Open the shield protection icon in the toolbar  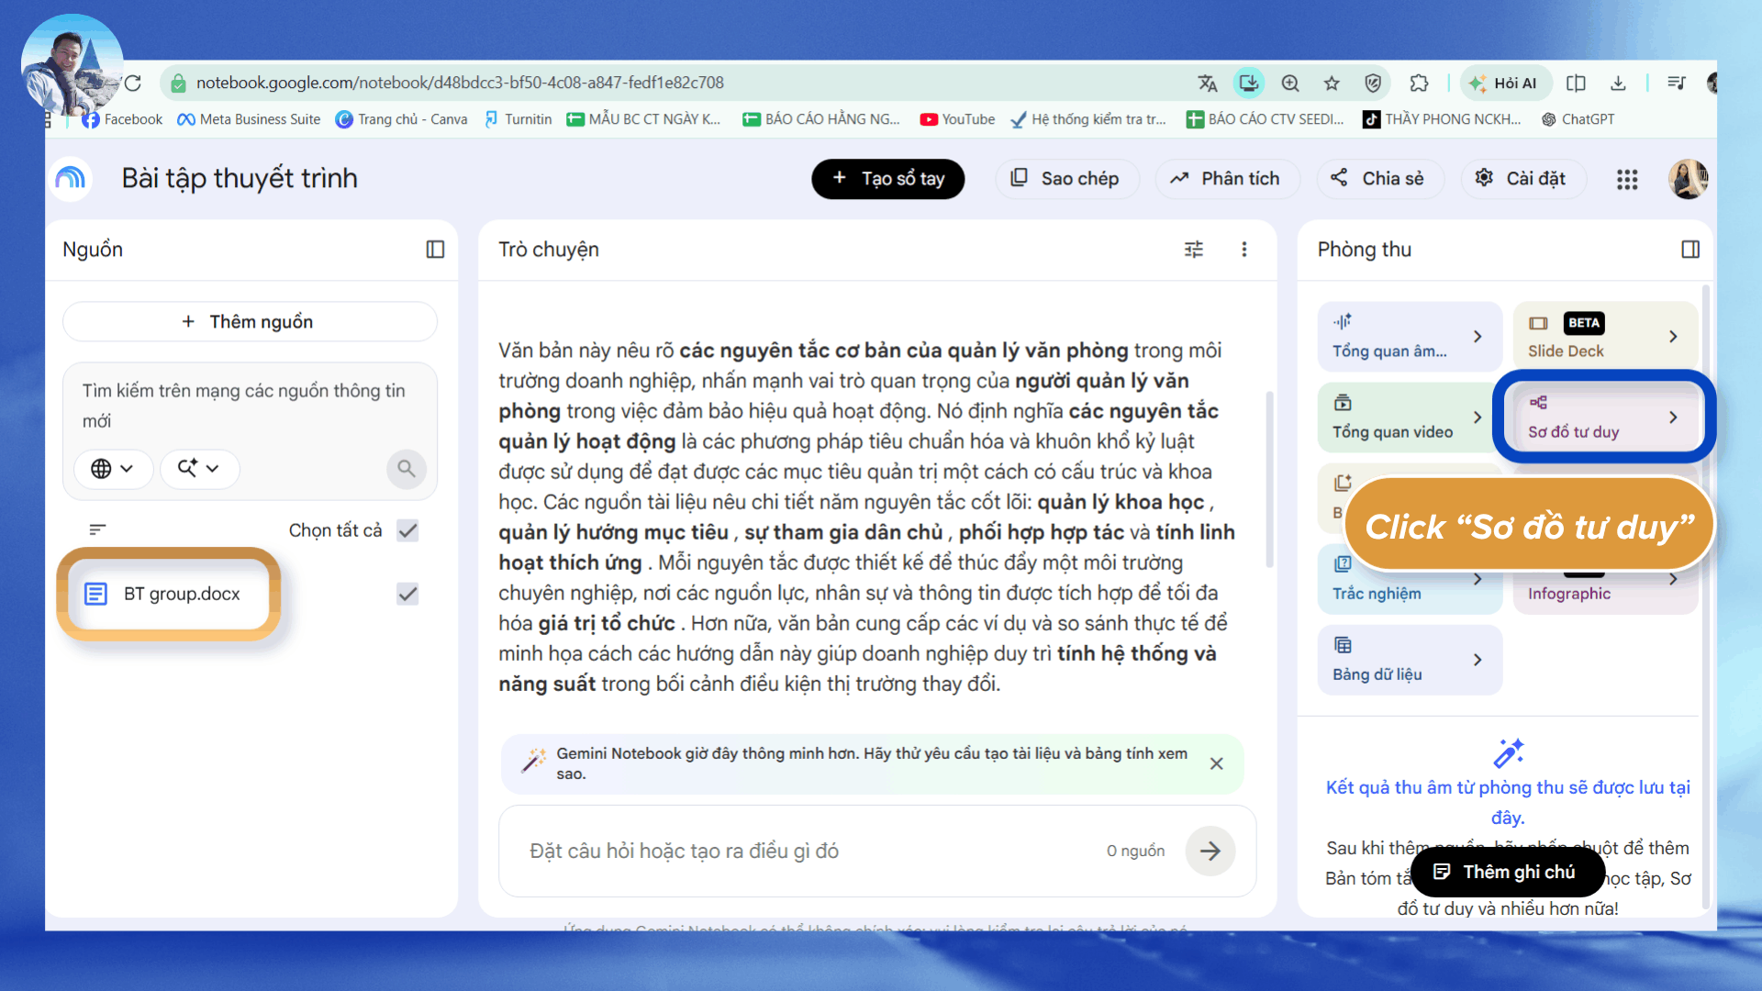tap(1373, 84)
